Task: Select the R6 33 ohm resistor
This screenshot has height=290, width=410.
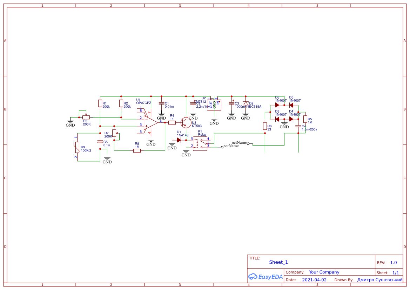Action: click(265, 126)
